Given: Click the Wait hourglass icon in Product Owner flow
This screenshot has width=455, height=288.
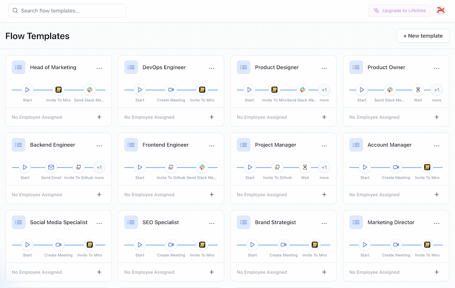Looking at the screenshot, I should point(418,90).
